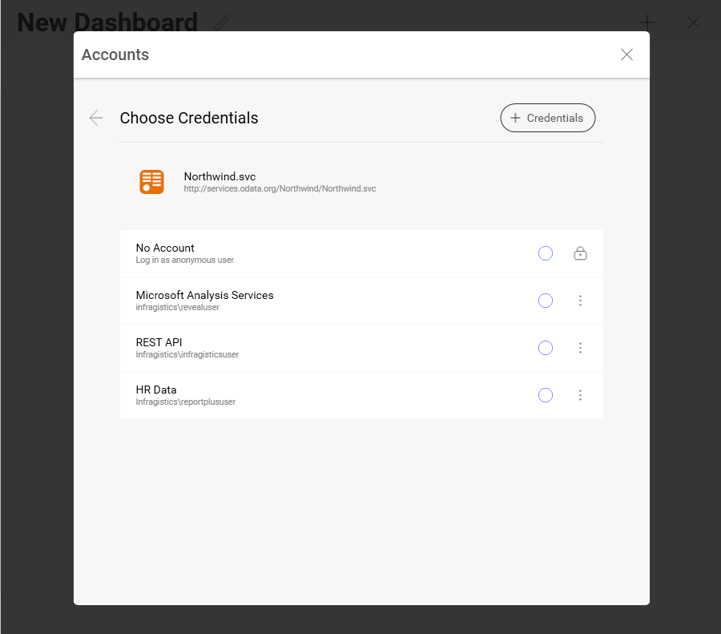This screenshot has height=634, width=721.
Task: Select the Microsoft Analysis Services radio button
Action: (x=546, y=301)
